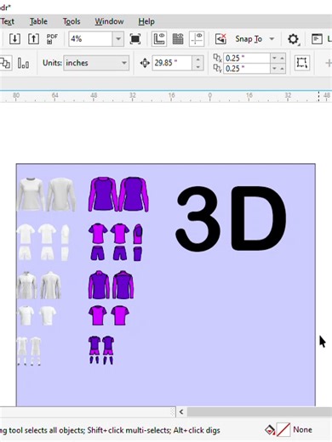Image resolution: width=332 pixels, height=442 pixels.
Task: Click the current page layout icon
Action: (5, 63)
